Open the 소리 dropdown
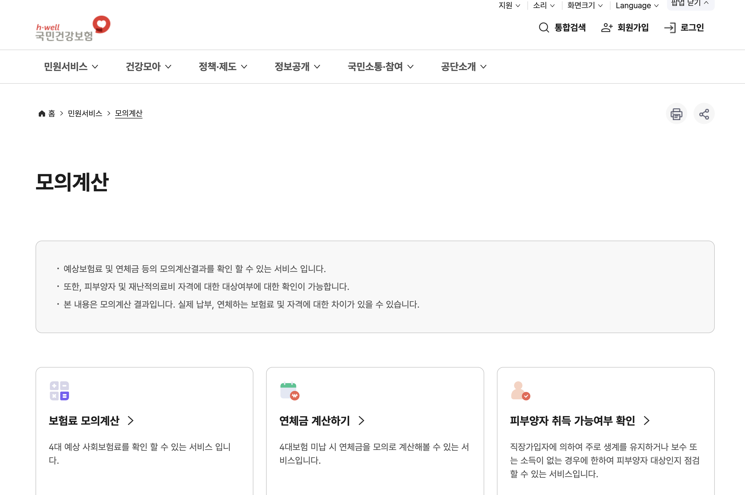This screenshot has height=495, width=745. (544, 6)
